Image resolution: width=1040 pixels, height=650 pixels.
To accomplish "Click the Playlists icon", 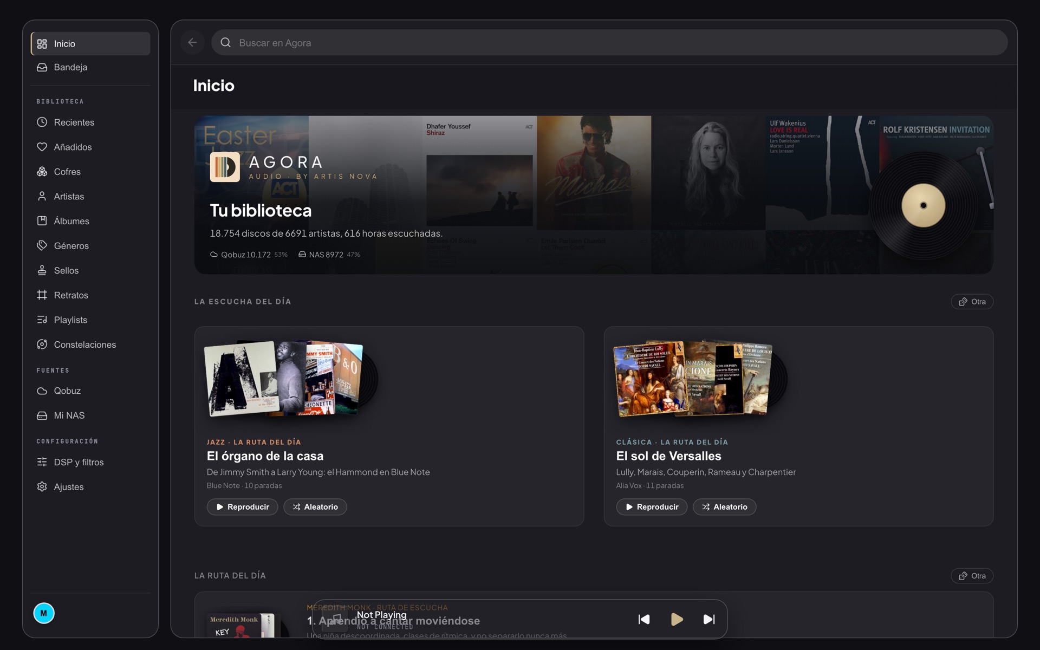I will point(42,320).
